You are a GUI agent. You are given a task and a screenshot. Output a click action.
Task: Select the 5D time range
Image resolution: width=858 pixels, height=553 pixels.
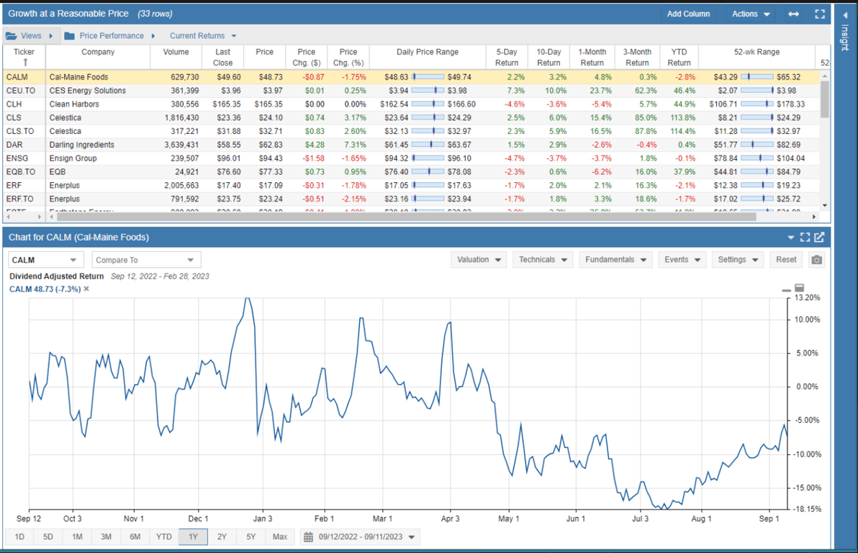[48, 537]
